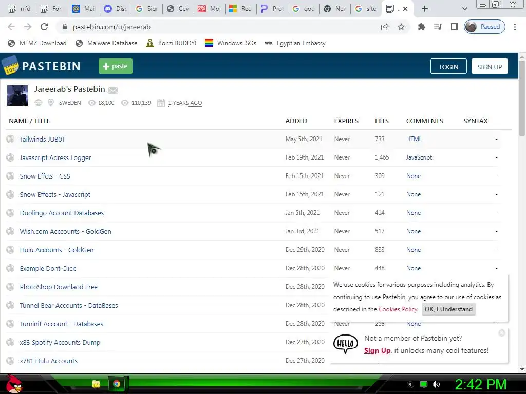This screenshot has height=394, width=526.
Task: Open MEMZ Download bookmark
Action: [x=37, y=43]
